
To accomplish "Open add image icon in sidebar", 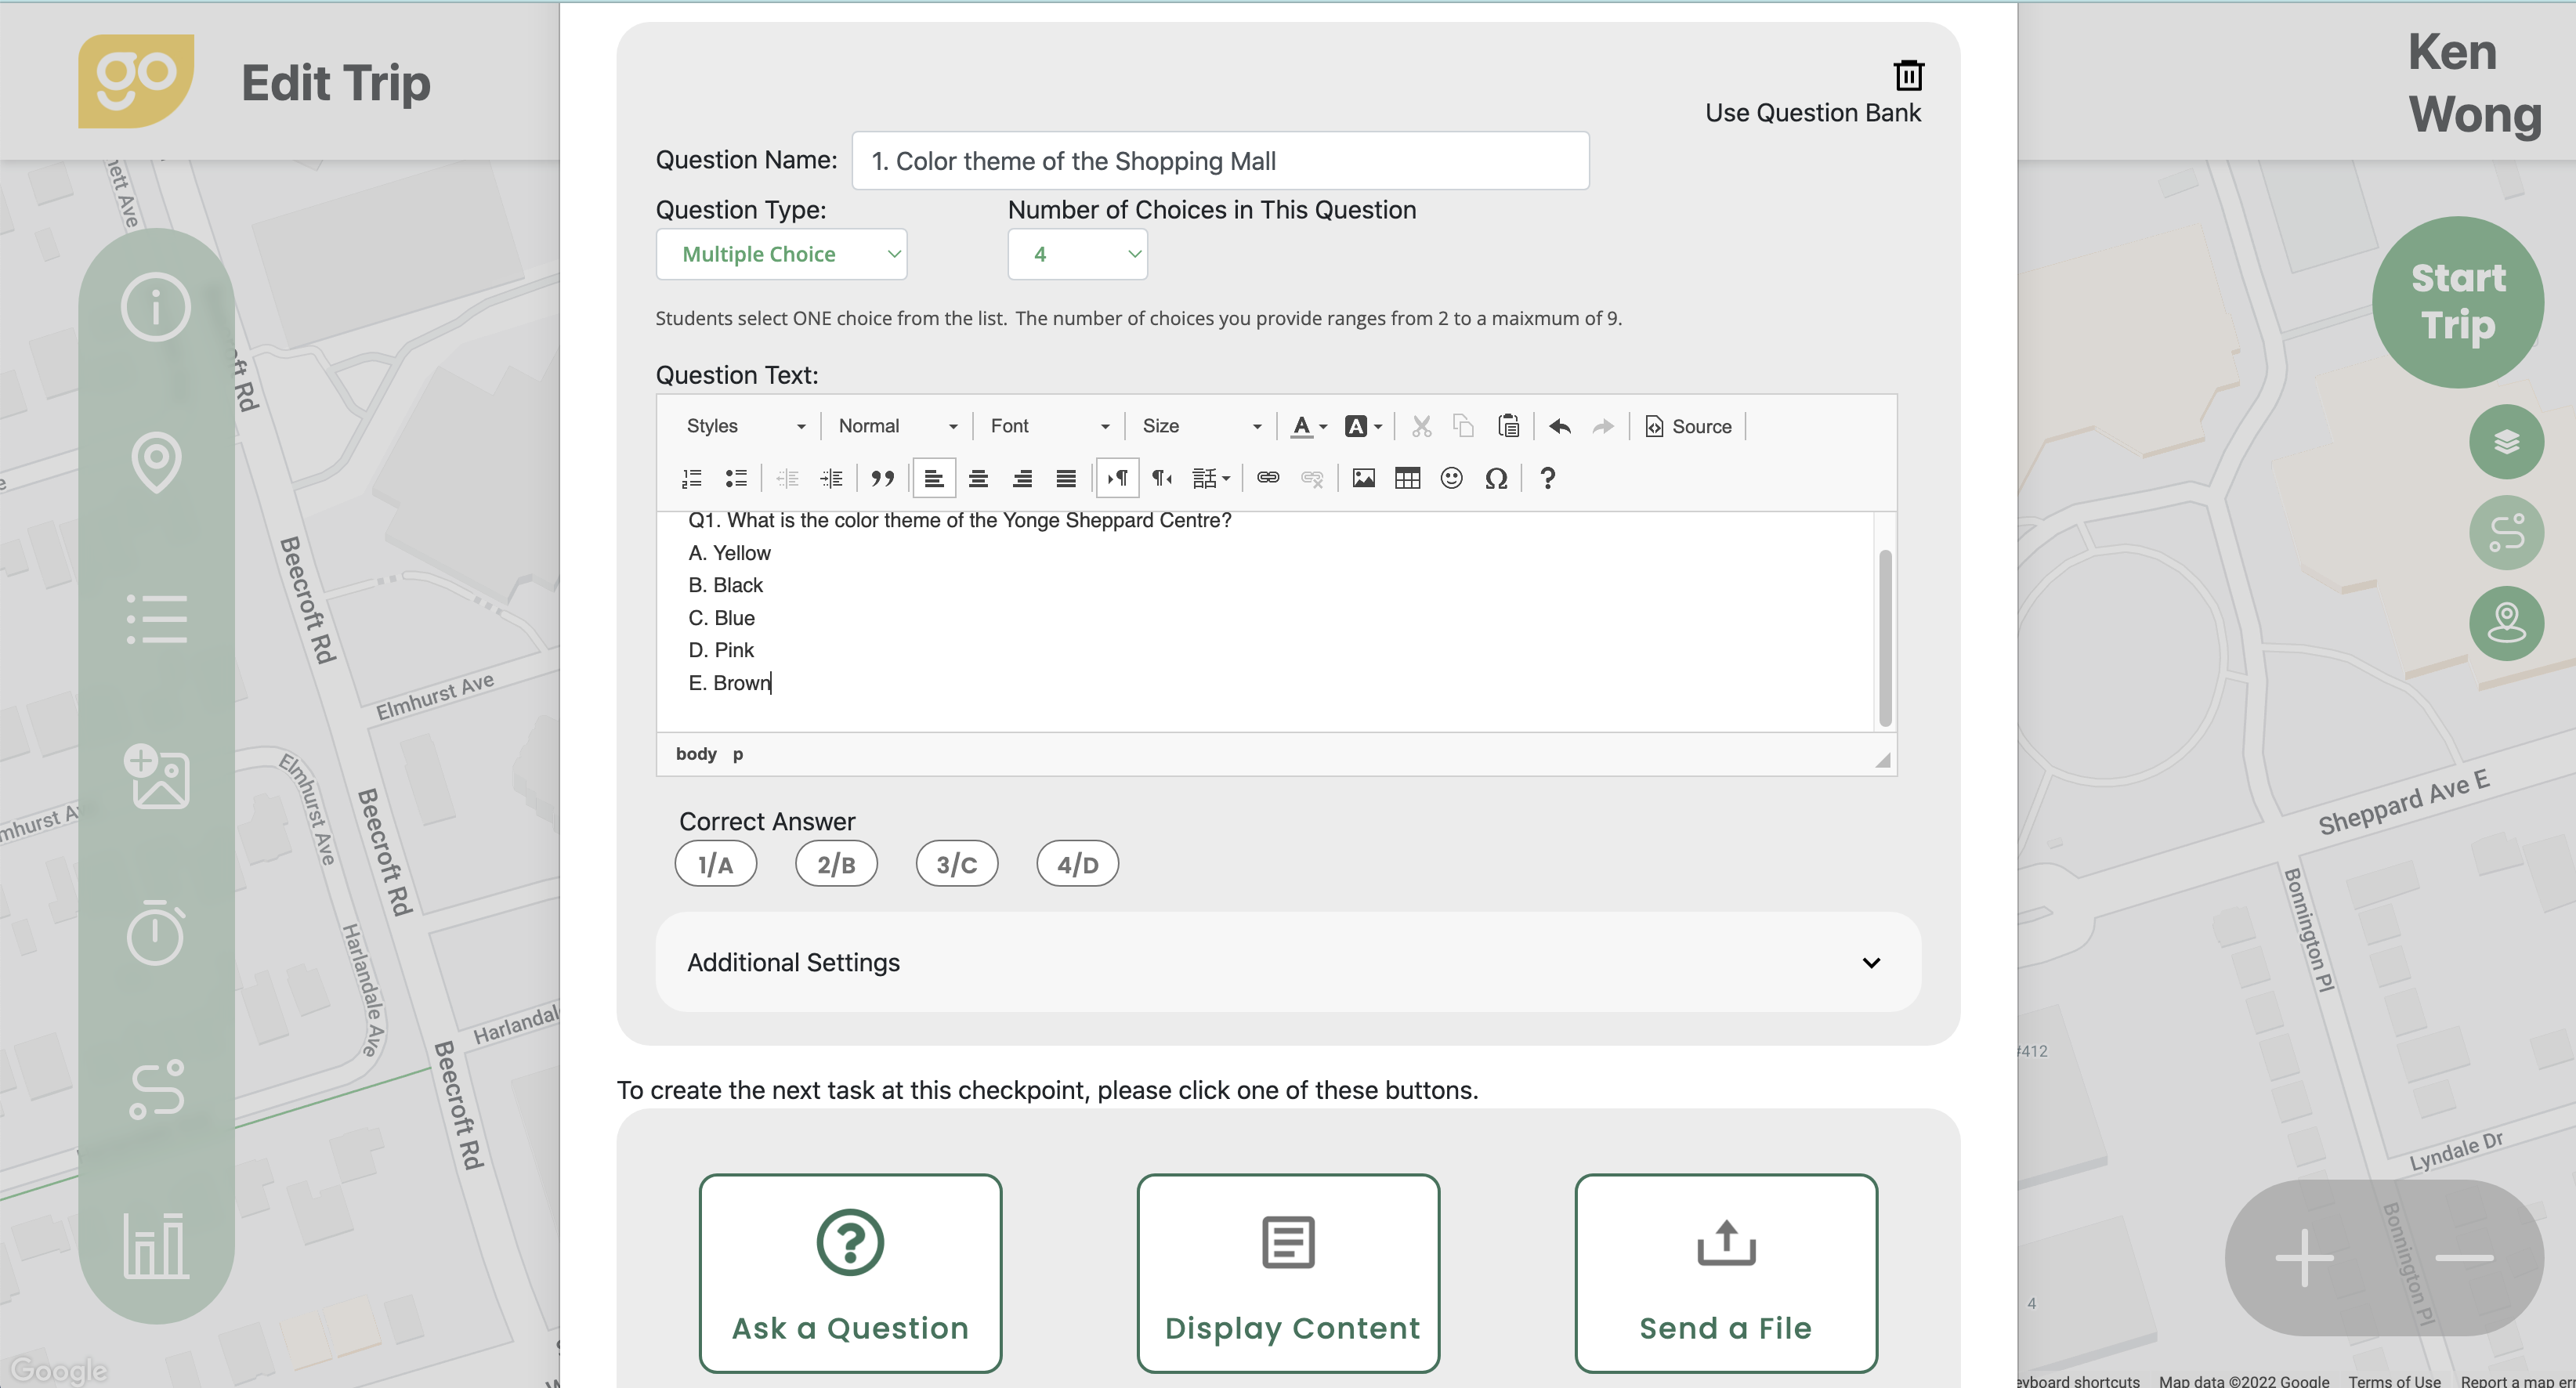I will coord(156,776).
